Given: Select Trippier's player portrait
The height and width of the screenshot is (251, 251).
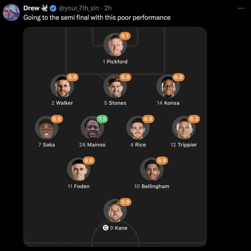Looking at the screenshot, I should (x=183, y=128).
